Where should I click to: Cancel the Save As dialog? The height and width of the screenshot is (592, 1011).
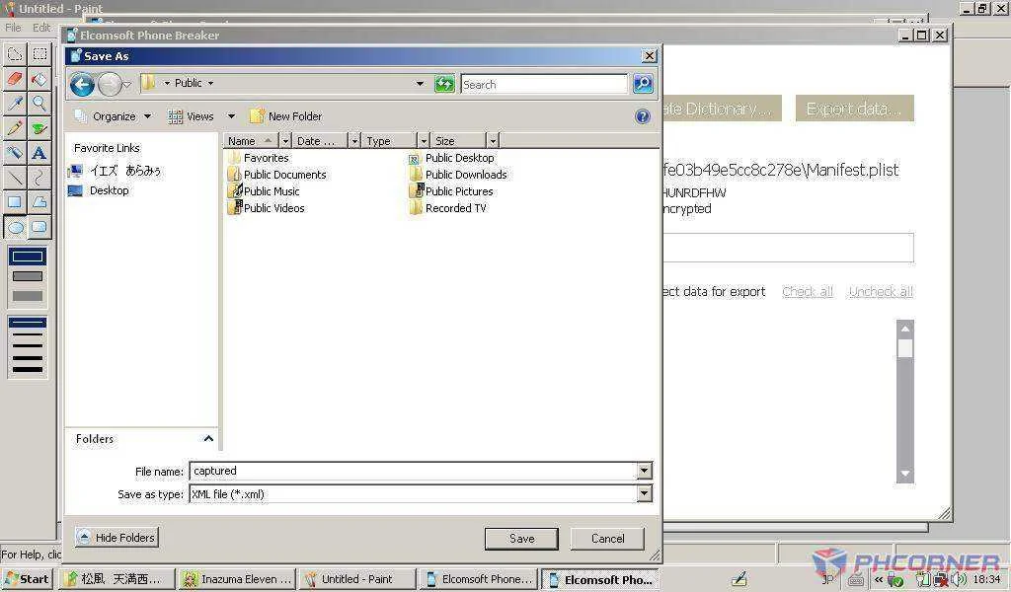tap(607, 539)
